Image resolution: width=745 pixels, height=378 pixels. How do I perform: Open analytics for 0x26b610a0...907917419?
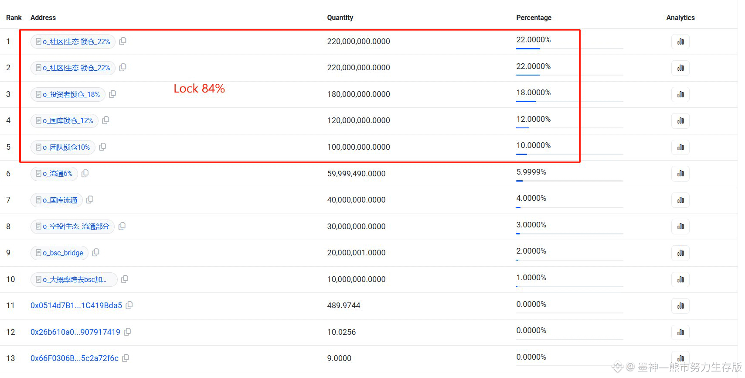pos(680,332)
